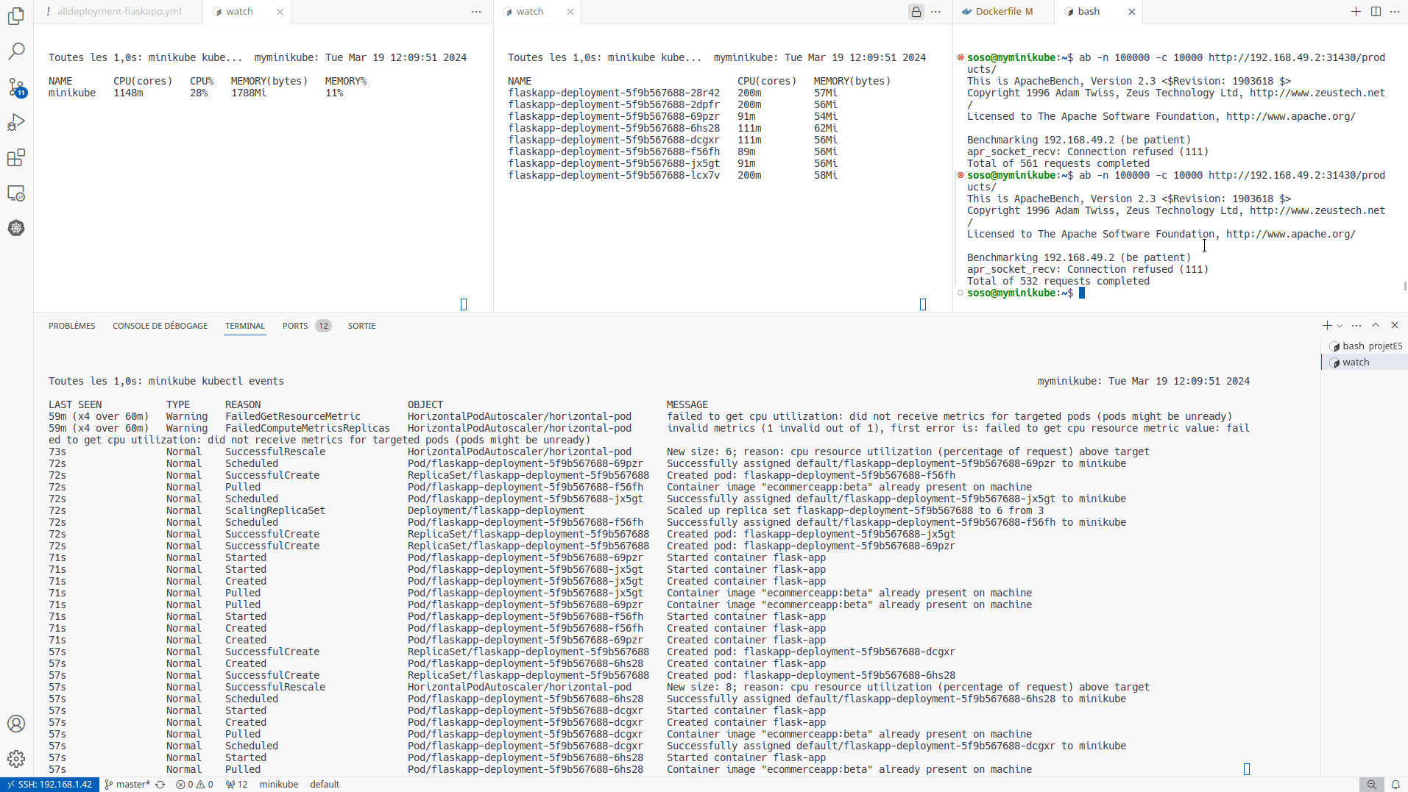Open more actions for first watch editor group

[x=476, y=12]
